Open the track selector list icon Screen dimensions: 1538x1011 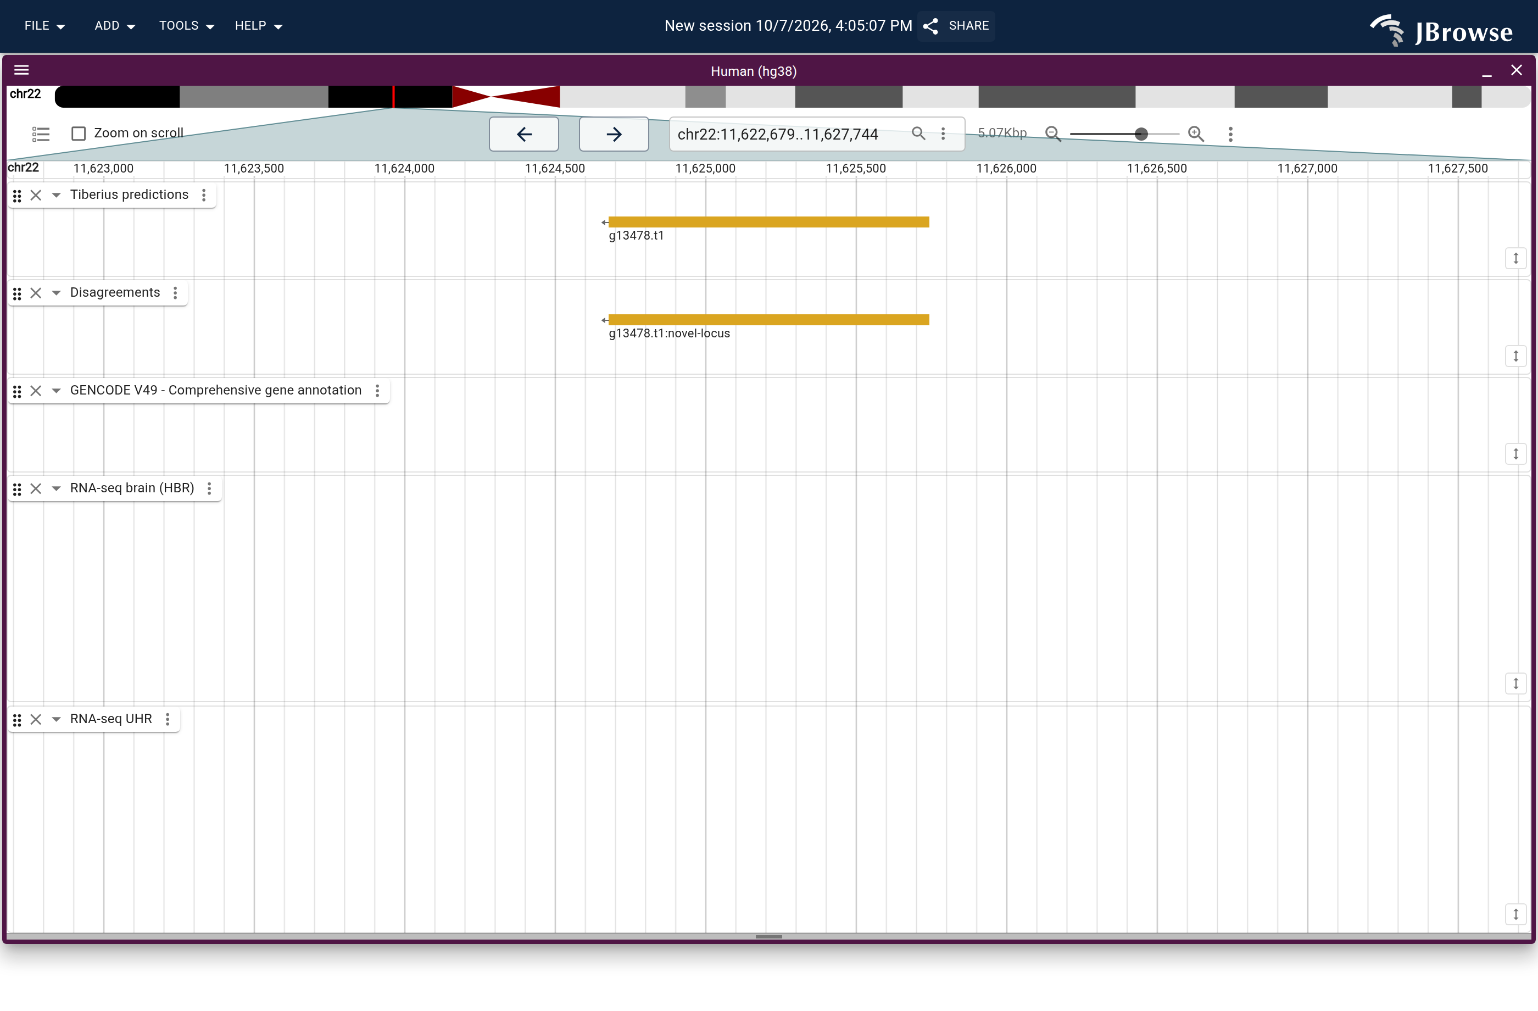point(41,134)
